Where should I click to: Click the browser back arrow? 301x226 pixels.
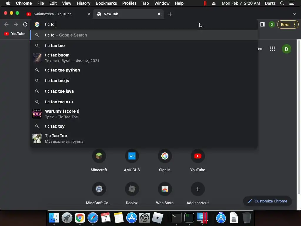pos(6,24)
